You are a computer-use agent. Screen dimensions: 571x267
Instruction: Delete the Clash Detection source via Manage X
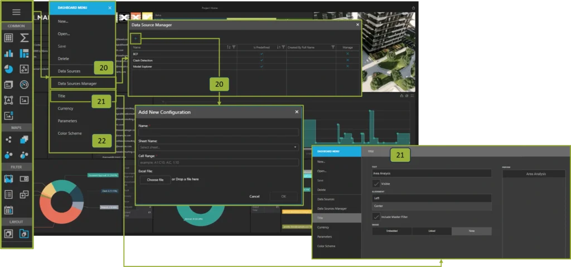[347, 60]
